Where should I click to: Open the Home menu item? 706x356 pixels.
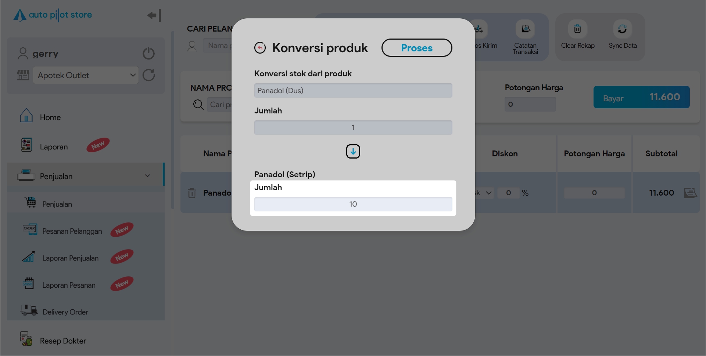click(x=50, y=117)
